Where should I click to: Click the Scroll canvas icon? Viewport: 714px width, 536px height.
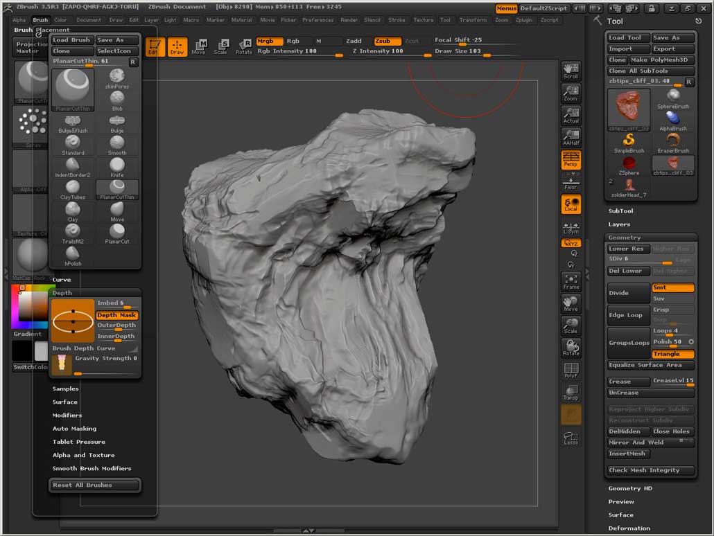pos(571,71)
